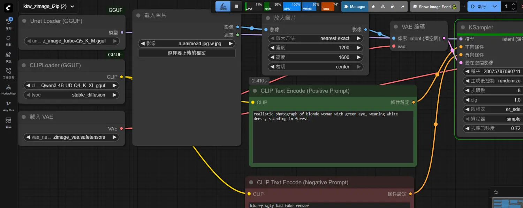Viewport: 523px width, 208px height.
Task: Click the star icon beside Manager
Action: pos(373,7)
